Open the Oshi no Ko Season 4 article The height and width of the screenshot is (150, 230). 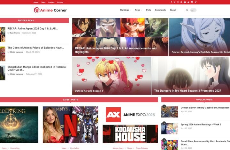[x=89, y=91]
